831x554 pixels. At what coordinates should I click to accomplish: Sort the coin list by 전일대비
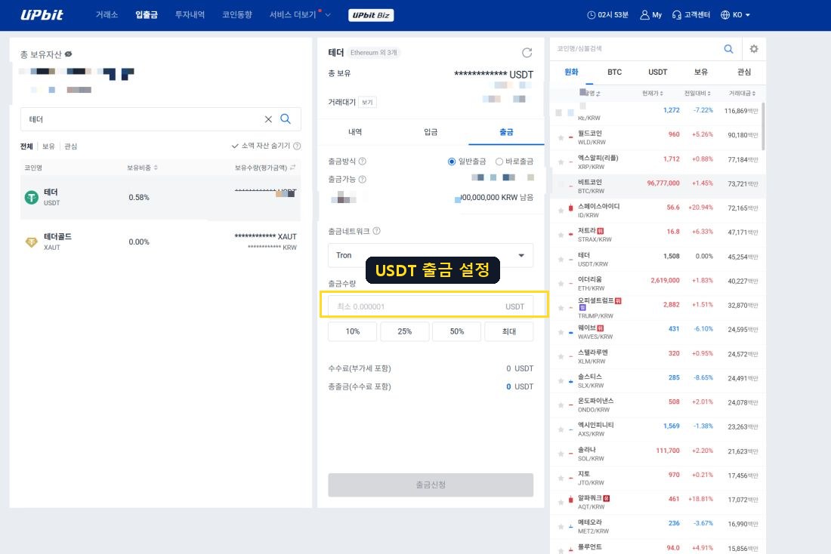[697, 94]
